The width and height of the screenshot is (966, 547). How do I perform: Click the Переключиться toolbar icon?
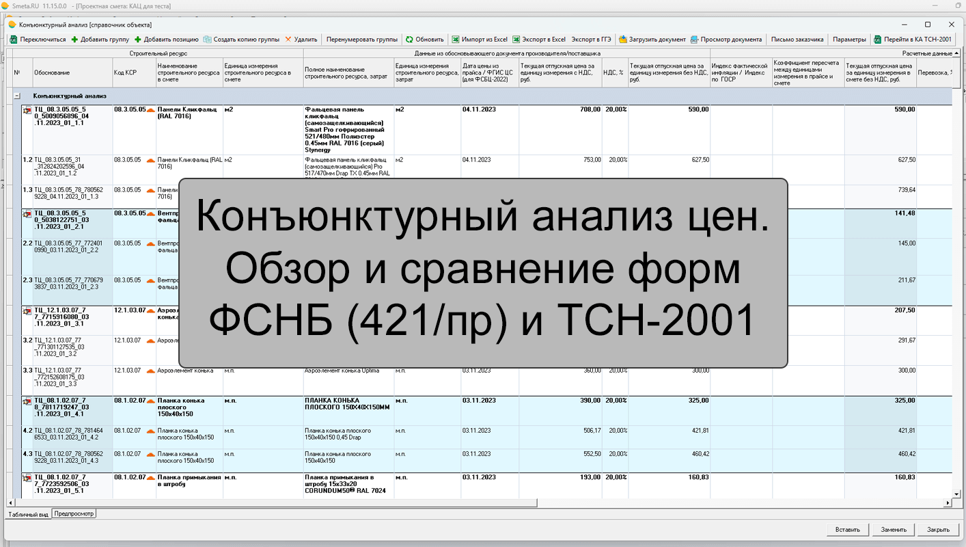[14, 40]
